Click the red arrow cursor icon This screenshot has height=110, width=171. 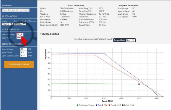click(x=24, y=41)
